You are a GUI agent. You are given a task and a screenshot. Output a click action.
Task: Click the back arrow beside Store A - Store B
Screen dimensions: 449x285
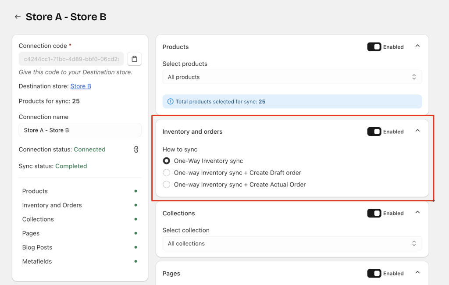pyautogui.click(x=18, y=17)
